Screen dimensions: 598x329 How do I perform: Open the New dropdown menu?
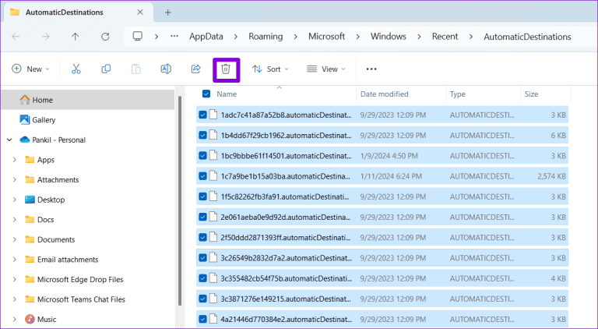click(30, 69)
